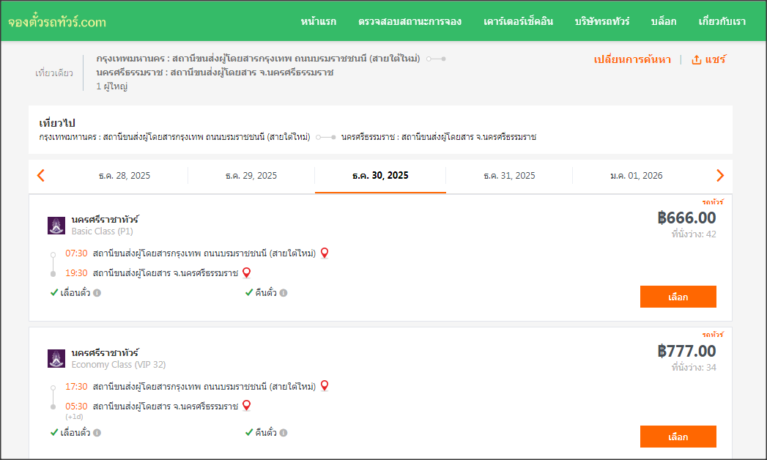
Task: Show later dates with right arrow
Action: point(719,175)
